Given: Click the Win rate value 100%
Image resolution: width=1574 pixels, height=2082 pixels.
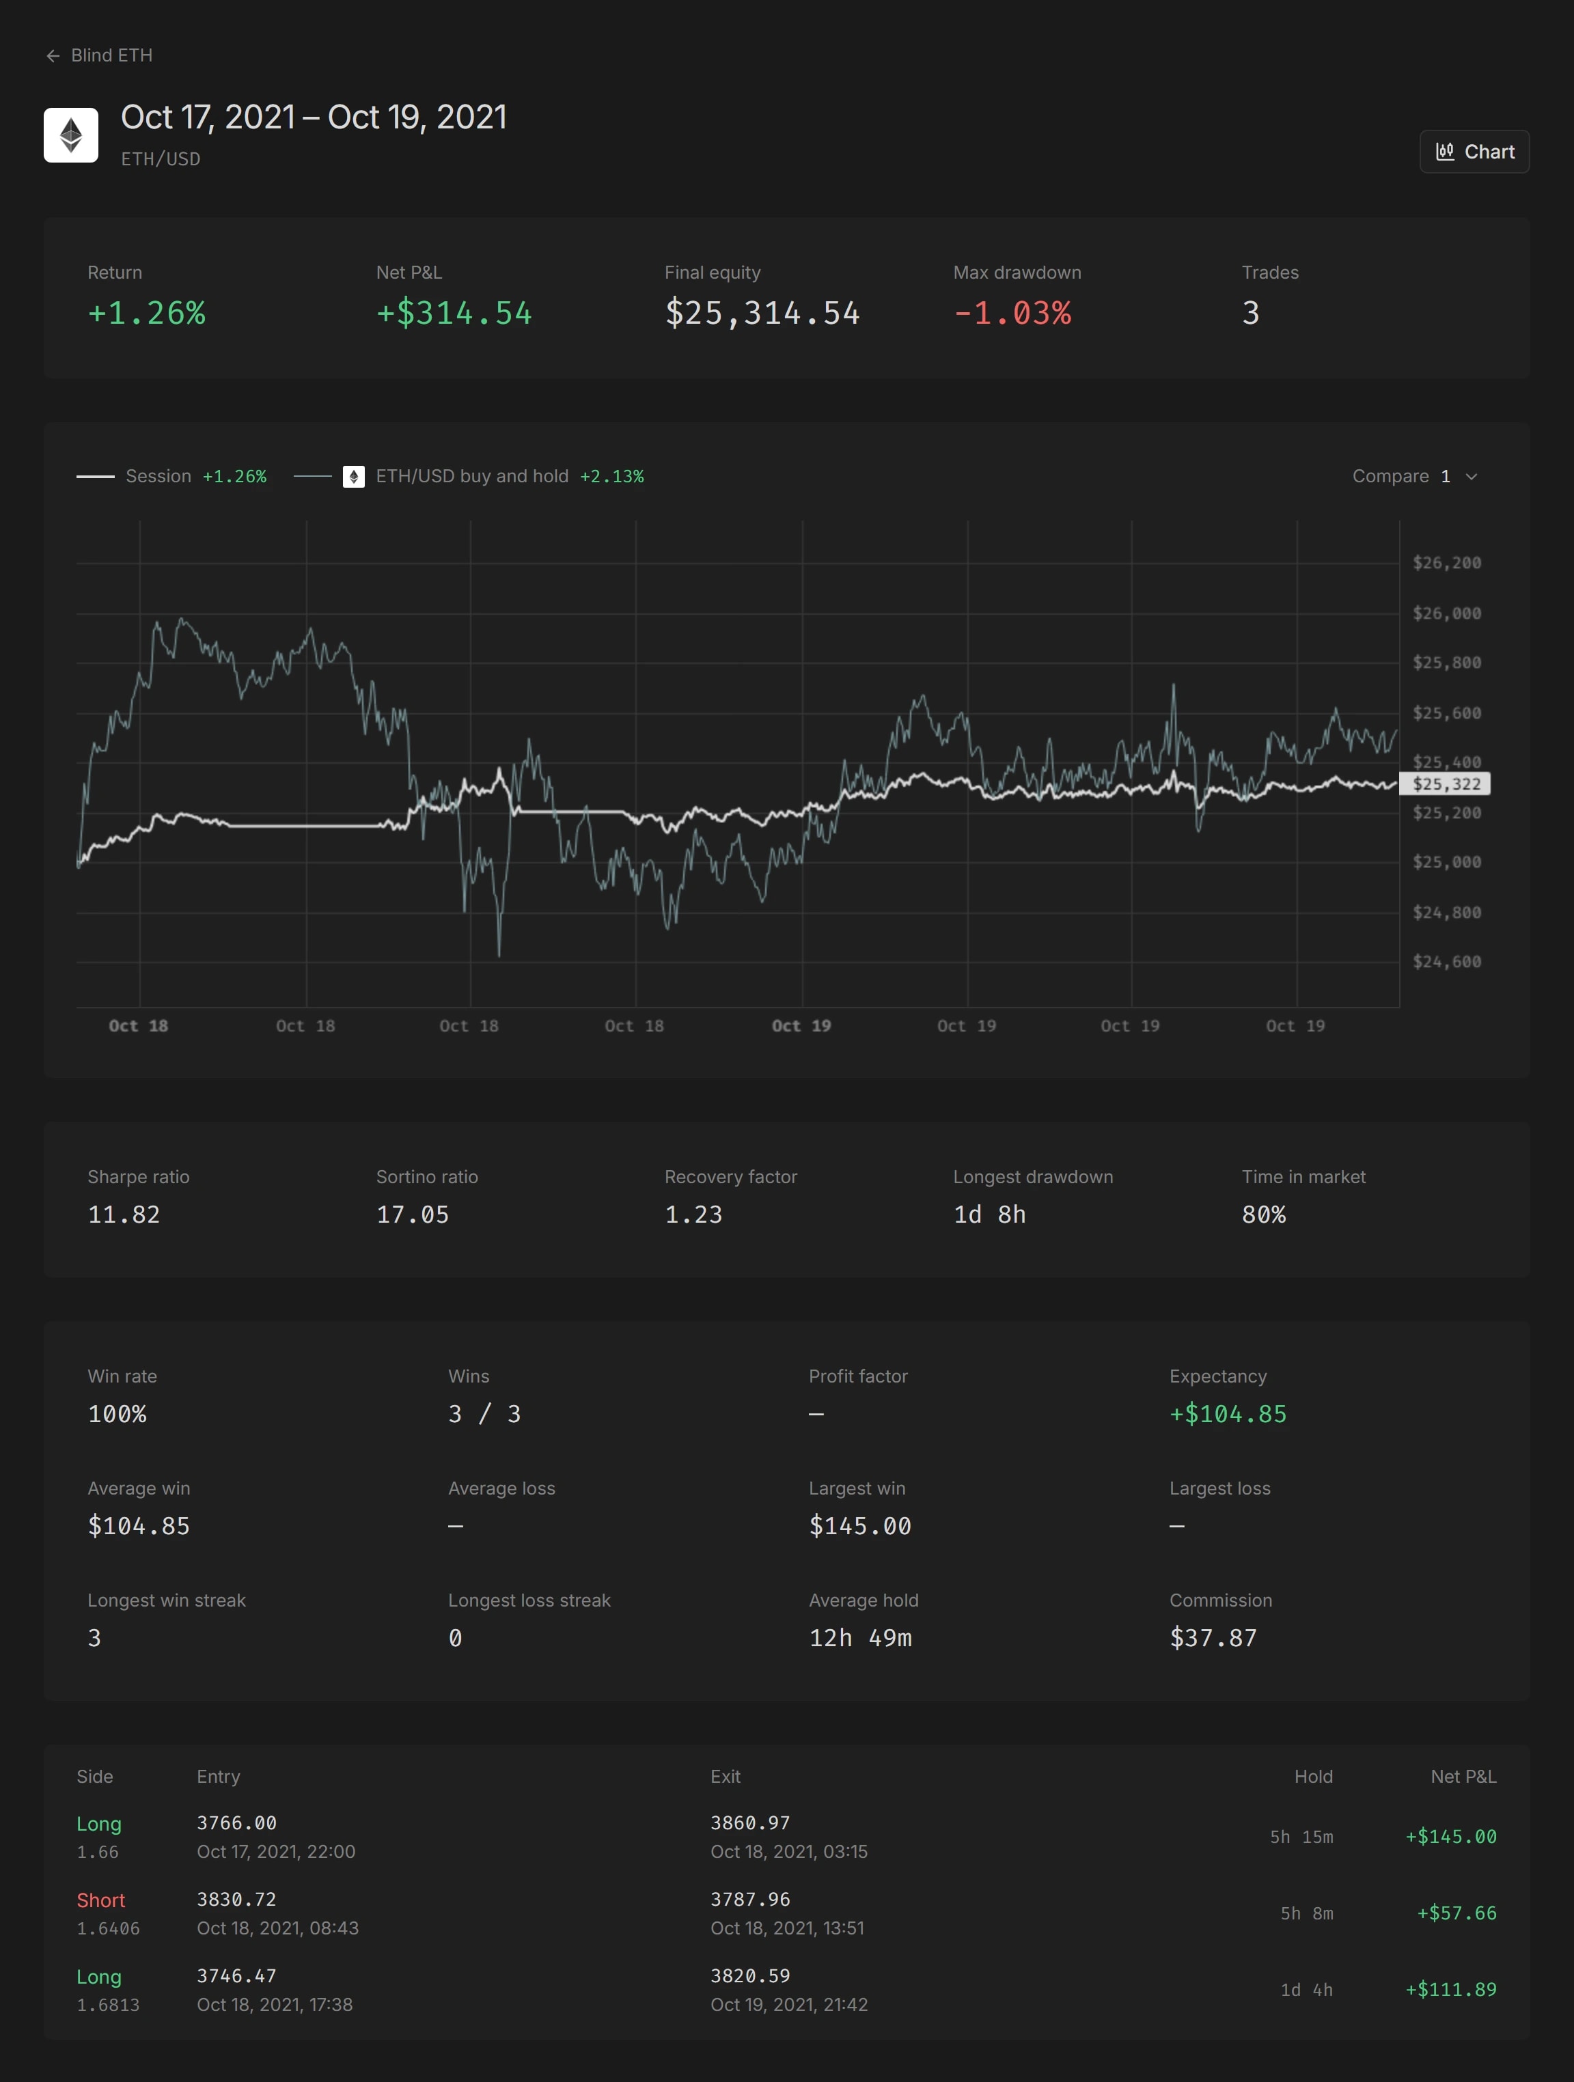Looking at the screenshot, I should [117, 1414].
